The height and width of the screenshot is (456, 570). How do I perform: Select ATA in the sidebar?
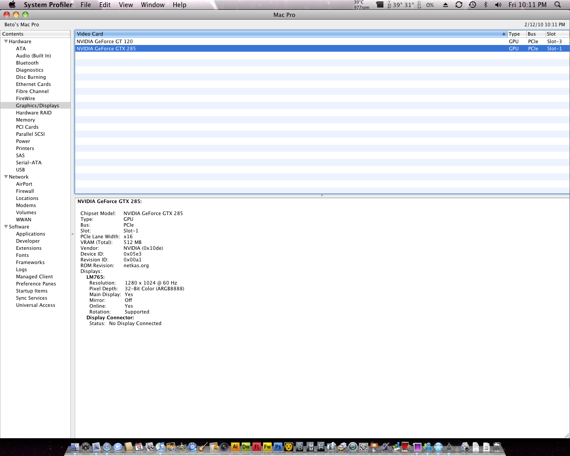21,49
